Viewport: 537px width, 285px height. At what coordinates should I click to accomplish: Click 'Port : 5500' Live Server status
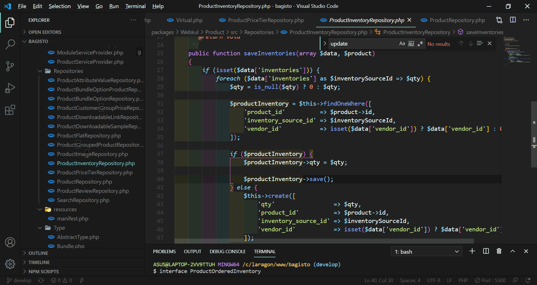coord(490,281)
